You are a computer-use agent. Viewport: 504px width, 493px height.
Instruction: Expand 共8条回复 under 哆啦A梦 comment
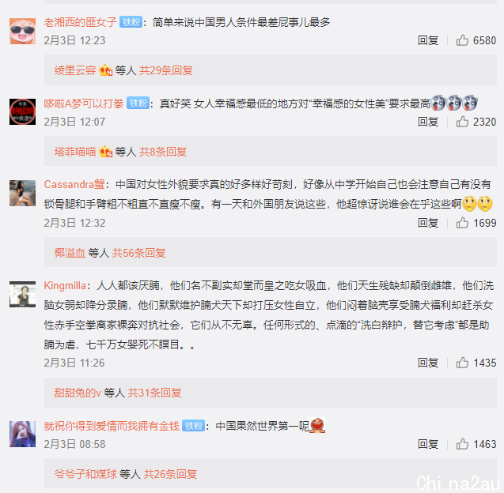pos(163,152)
